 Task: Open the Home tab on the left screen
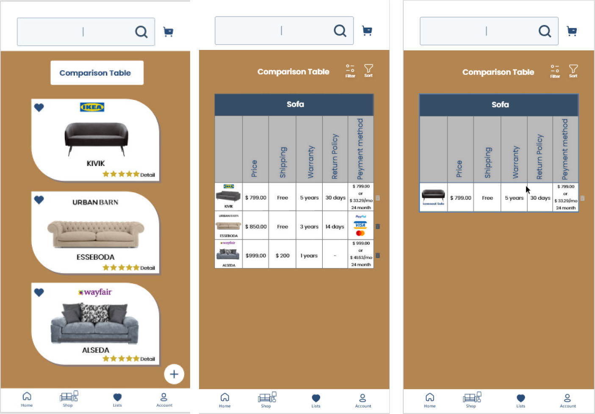tap(27, 399)
